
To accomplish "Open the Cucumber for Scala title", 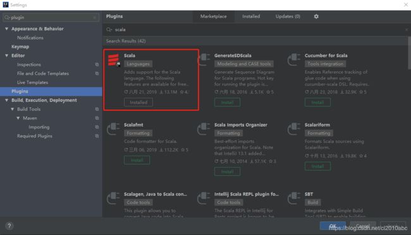I will pos(326,55).
